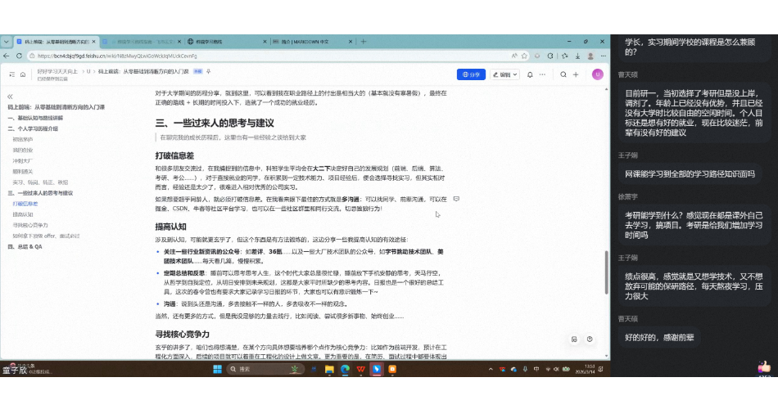Select 寻找核心竞争力 in outline sidebar
Screen dimensions: 778x400
click(30, 225)
